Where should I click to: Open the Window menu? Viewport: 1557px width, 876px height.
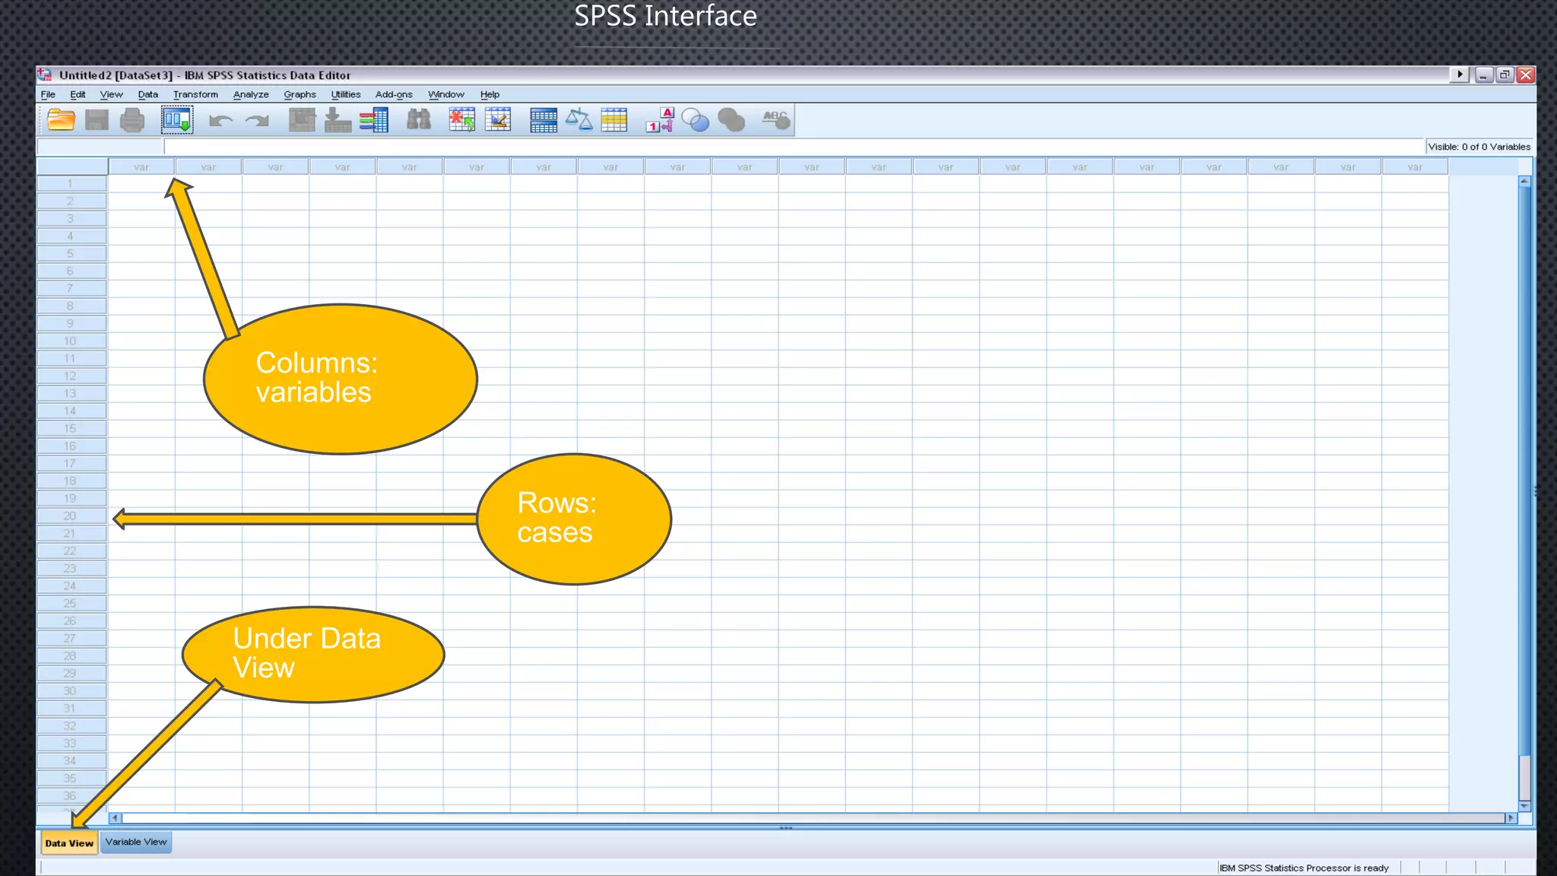(446, 94)
